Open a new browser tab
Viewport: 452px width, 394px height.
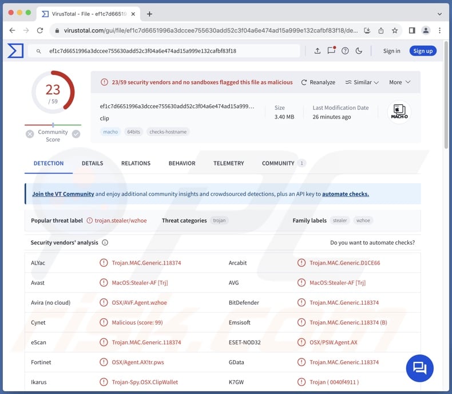[149, 14]
